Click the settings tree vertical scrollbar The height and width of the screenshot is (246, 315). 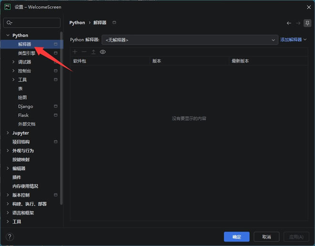[x=61, y=118]
